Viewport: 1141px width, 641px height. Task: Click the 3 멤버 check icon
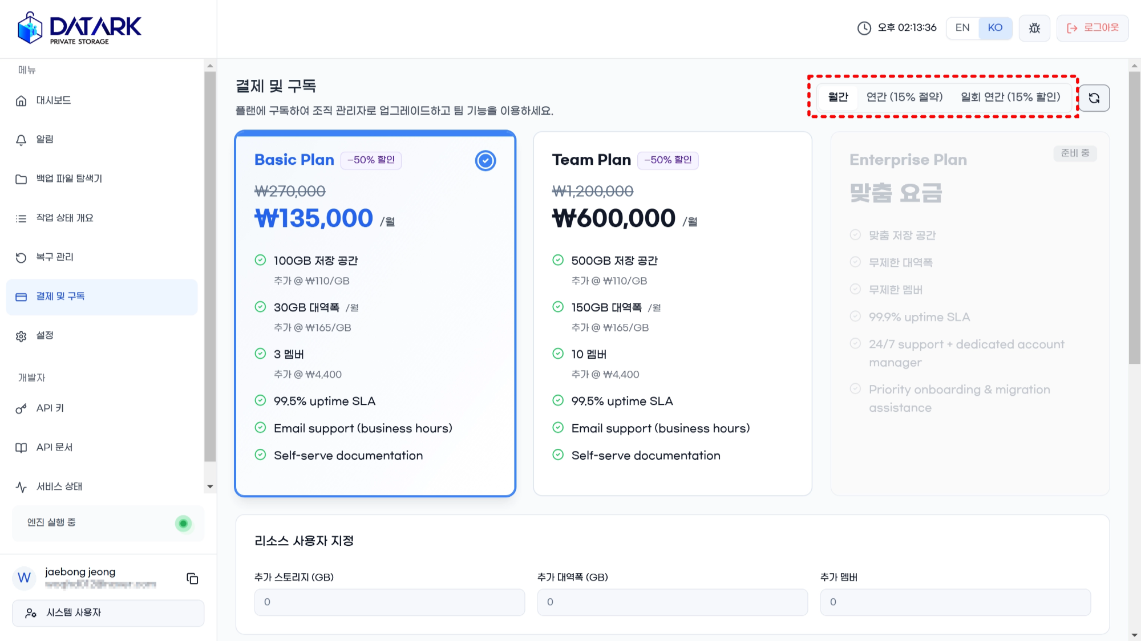(260, 354)
